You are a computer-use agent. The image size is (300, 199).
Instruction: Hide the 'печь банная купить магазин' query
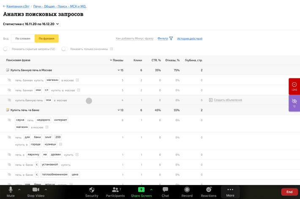(x=9, y=80)
